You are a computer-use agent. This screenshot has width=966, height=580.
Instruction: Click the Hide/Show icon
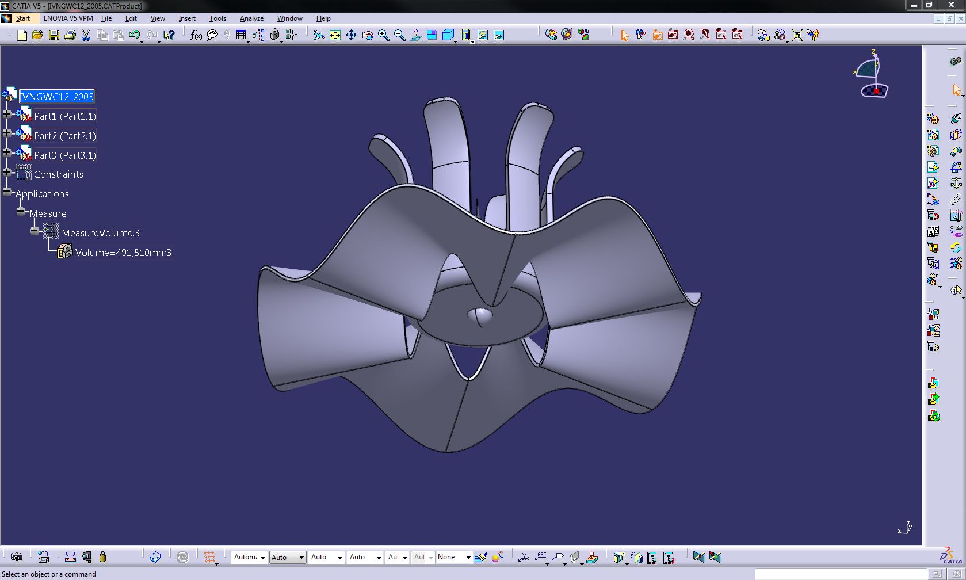pyautogui.click(x=483, y=36)
